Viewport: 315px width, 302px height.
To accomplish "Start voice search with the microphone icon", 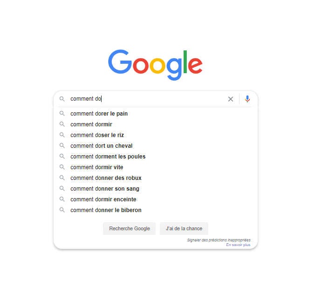I will 247,99.
